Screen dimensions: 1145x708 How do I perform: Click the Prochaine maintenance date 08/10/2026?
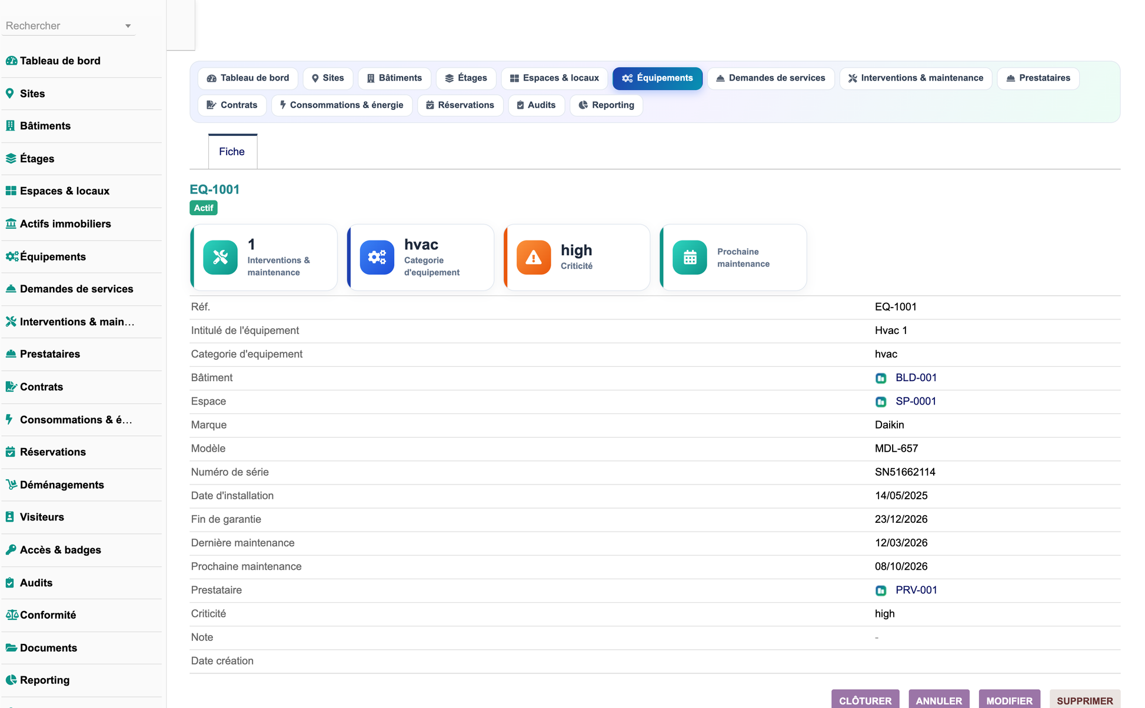901,566
